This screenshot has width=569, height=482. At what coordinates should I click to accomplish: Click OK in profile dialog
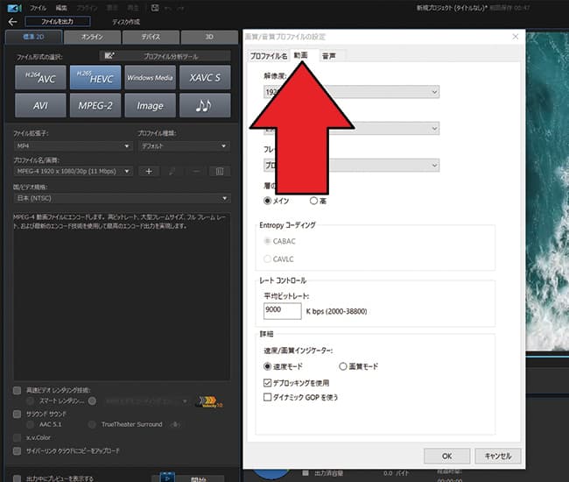coord(446,456)
